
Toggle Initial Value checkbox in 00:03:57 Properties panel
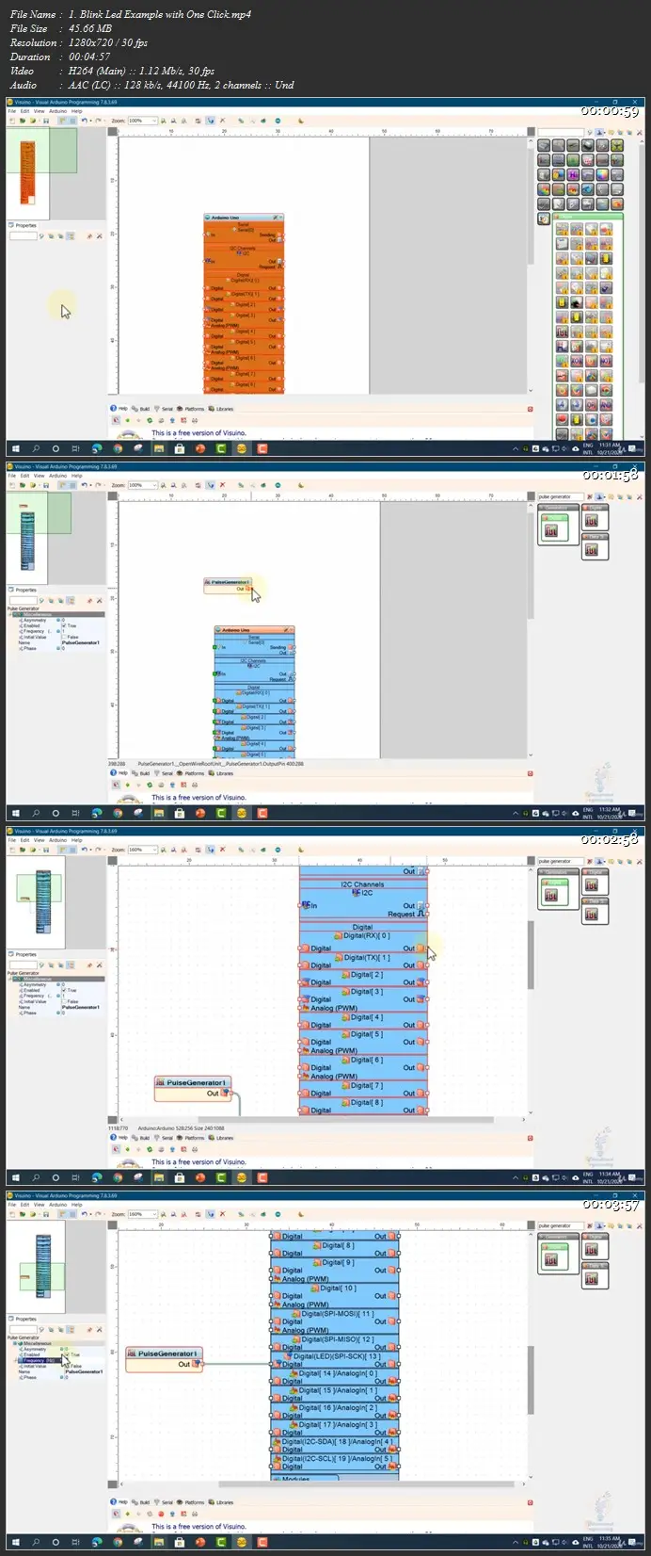click(x=67, y=1366)
